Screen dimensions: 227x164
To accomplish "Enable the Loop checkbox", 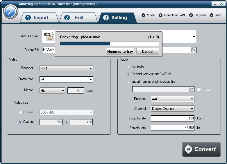I will click(x=199, y=89).
